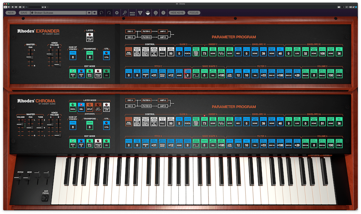This screenshot has height=214, width=361.
Task: Open the MIDI mapping icon
Action: point(132,13)
